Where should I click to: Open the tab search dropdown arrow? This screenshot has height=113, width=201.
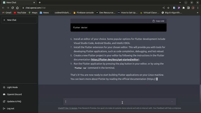pos(180,3)
